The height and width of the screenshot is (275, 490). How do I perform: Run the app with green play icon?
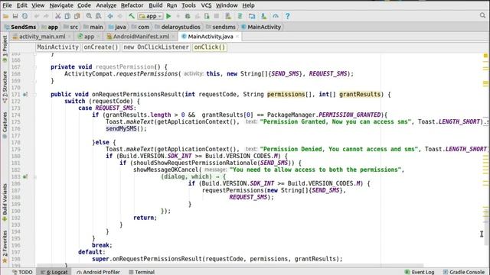click(x=168, y=16)
